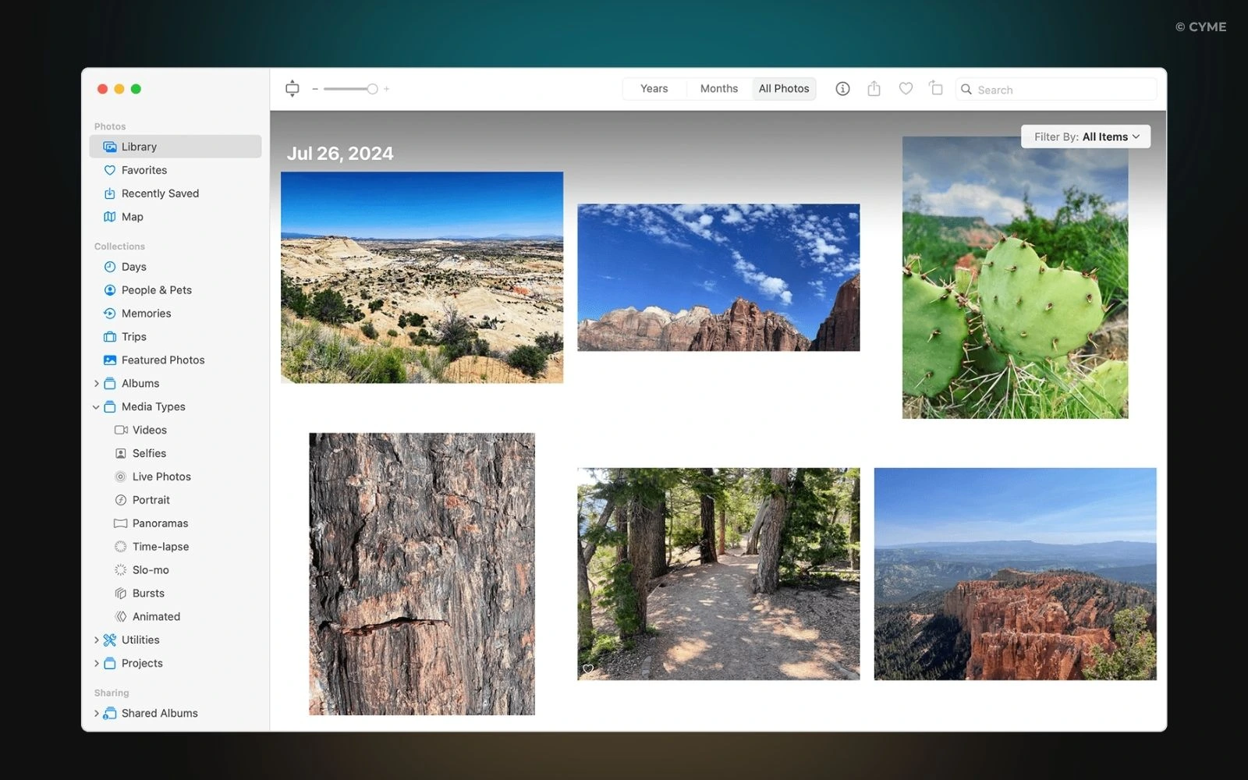Click the Panoramas text label
This screenshot has height=780, width=1248.
click(160, 523)
